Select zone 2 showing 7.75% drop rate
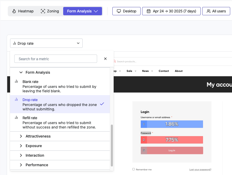 [x=172, y=140]
